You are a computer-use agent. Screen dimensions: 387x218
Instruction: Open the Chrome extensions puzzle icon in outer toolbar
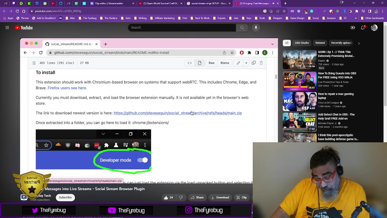357,11
